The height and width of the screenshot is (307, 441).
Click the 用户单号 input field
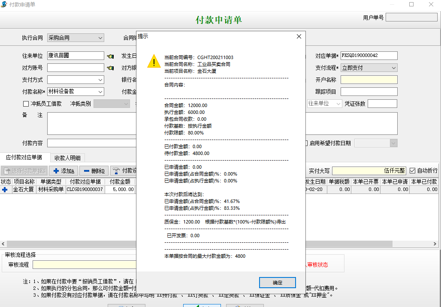[x=411, y=17]
